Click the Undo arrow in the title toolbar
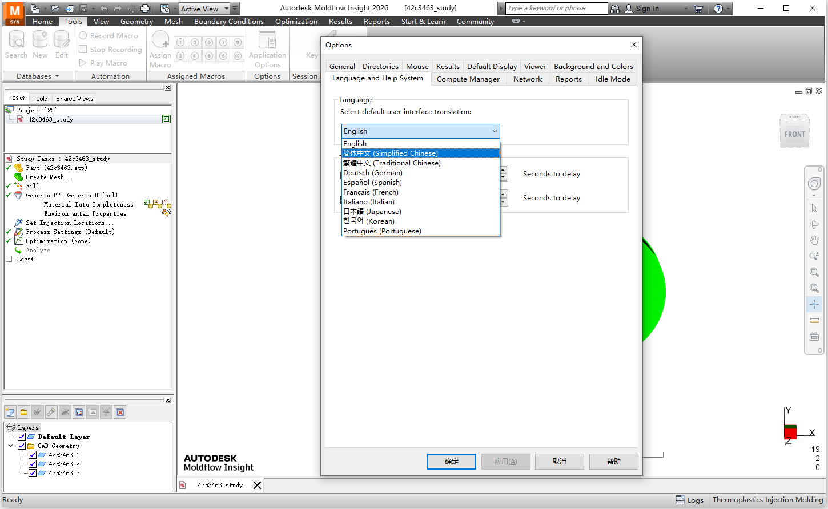 tap(103, 9)
